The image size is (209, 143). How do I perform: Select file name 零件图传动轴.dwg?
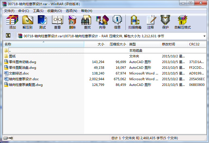click(23, 62)
